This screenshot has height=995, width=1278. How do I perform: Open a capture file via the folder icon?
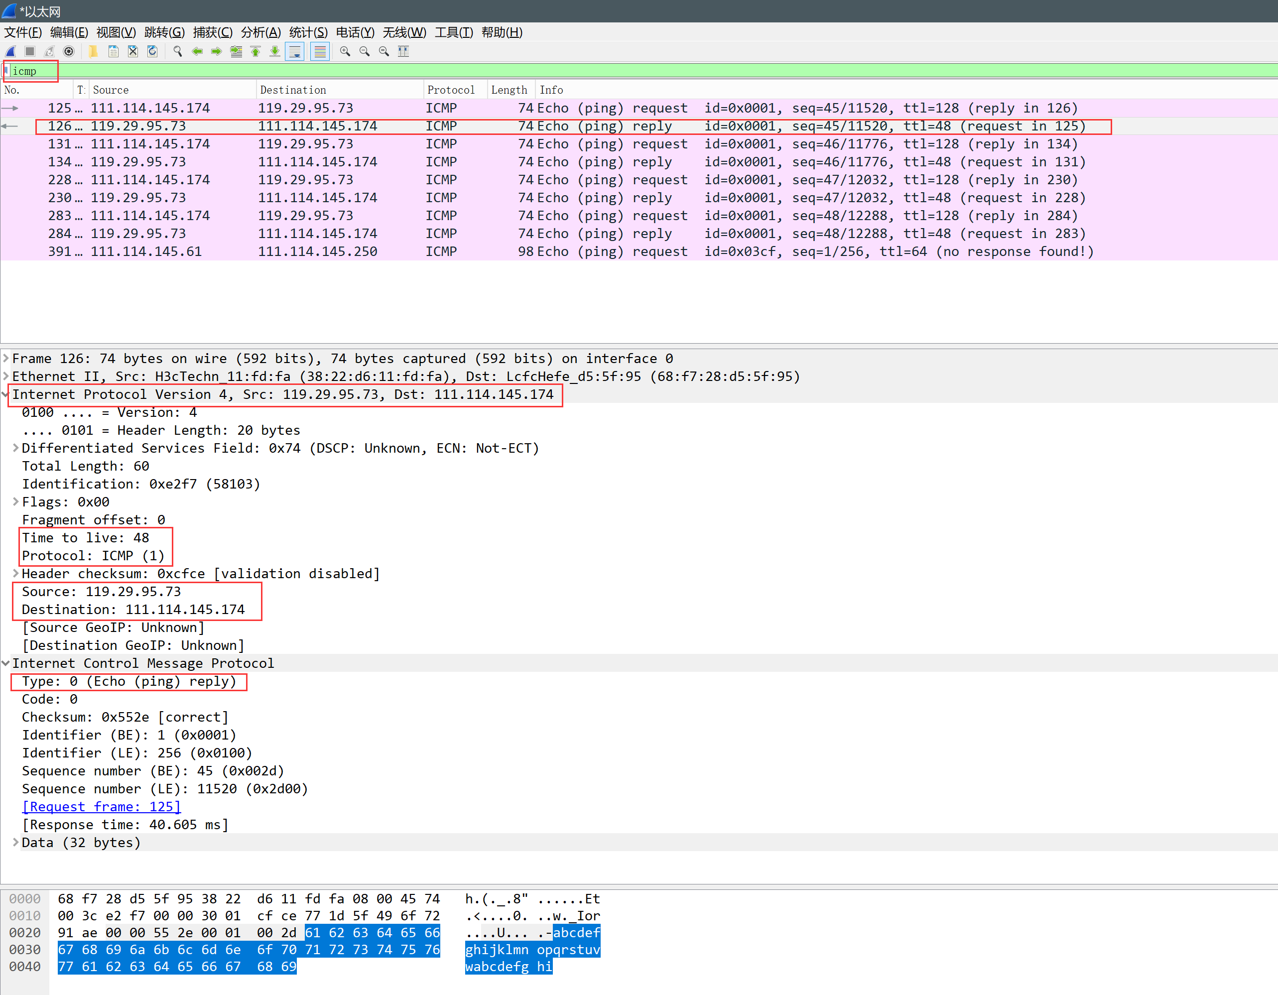coord(93,51)
